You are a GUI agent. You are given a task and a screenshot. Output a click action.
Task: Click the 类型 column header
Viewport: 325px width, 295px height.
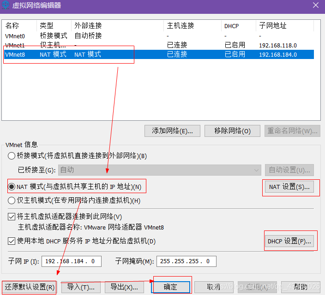[x=54, y=26]
